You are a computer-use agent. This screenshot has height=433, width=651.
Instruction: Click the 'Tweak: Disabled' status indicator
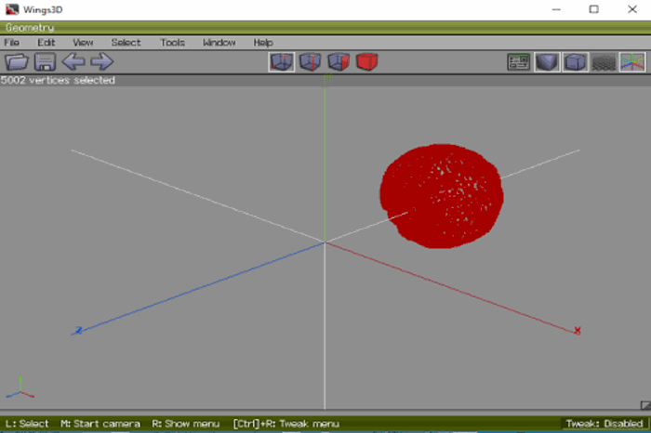point(604,424)
